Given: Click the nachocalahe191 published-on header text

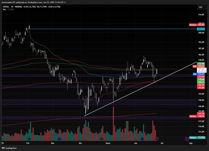Looking at the screenshot, I should click(x=33, y=2).
